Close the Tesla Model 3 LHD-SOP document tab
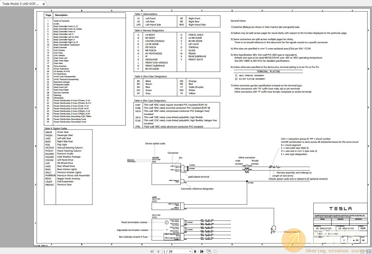The height and width of the screenshot is (254, 372). (44, 4)
